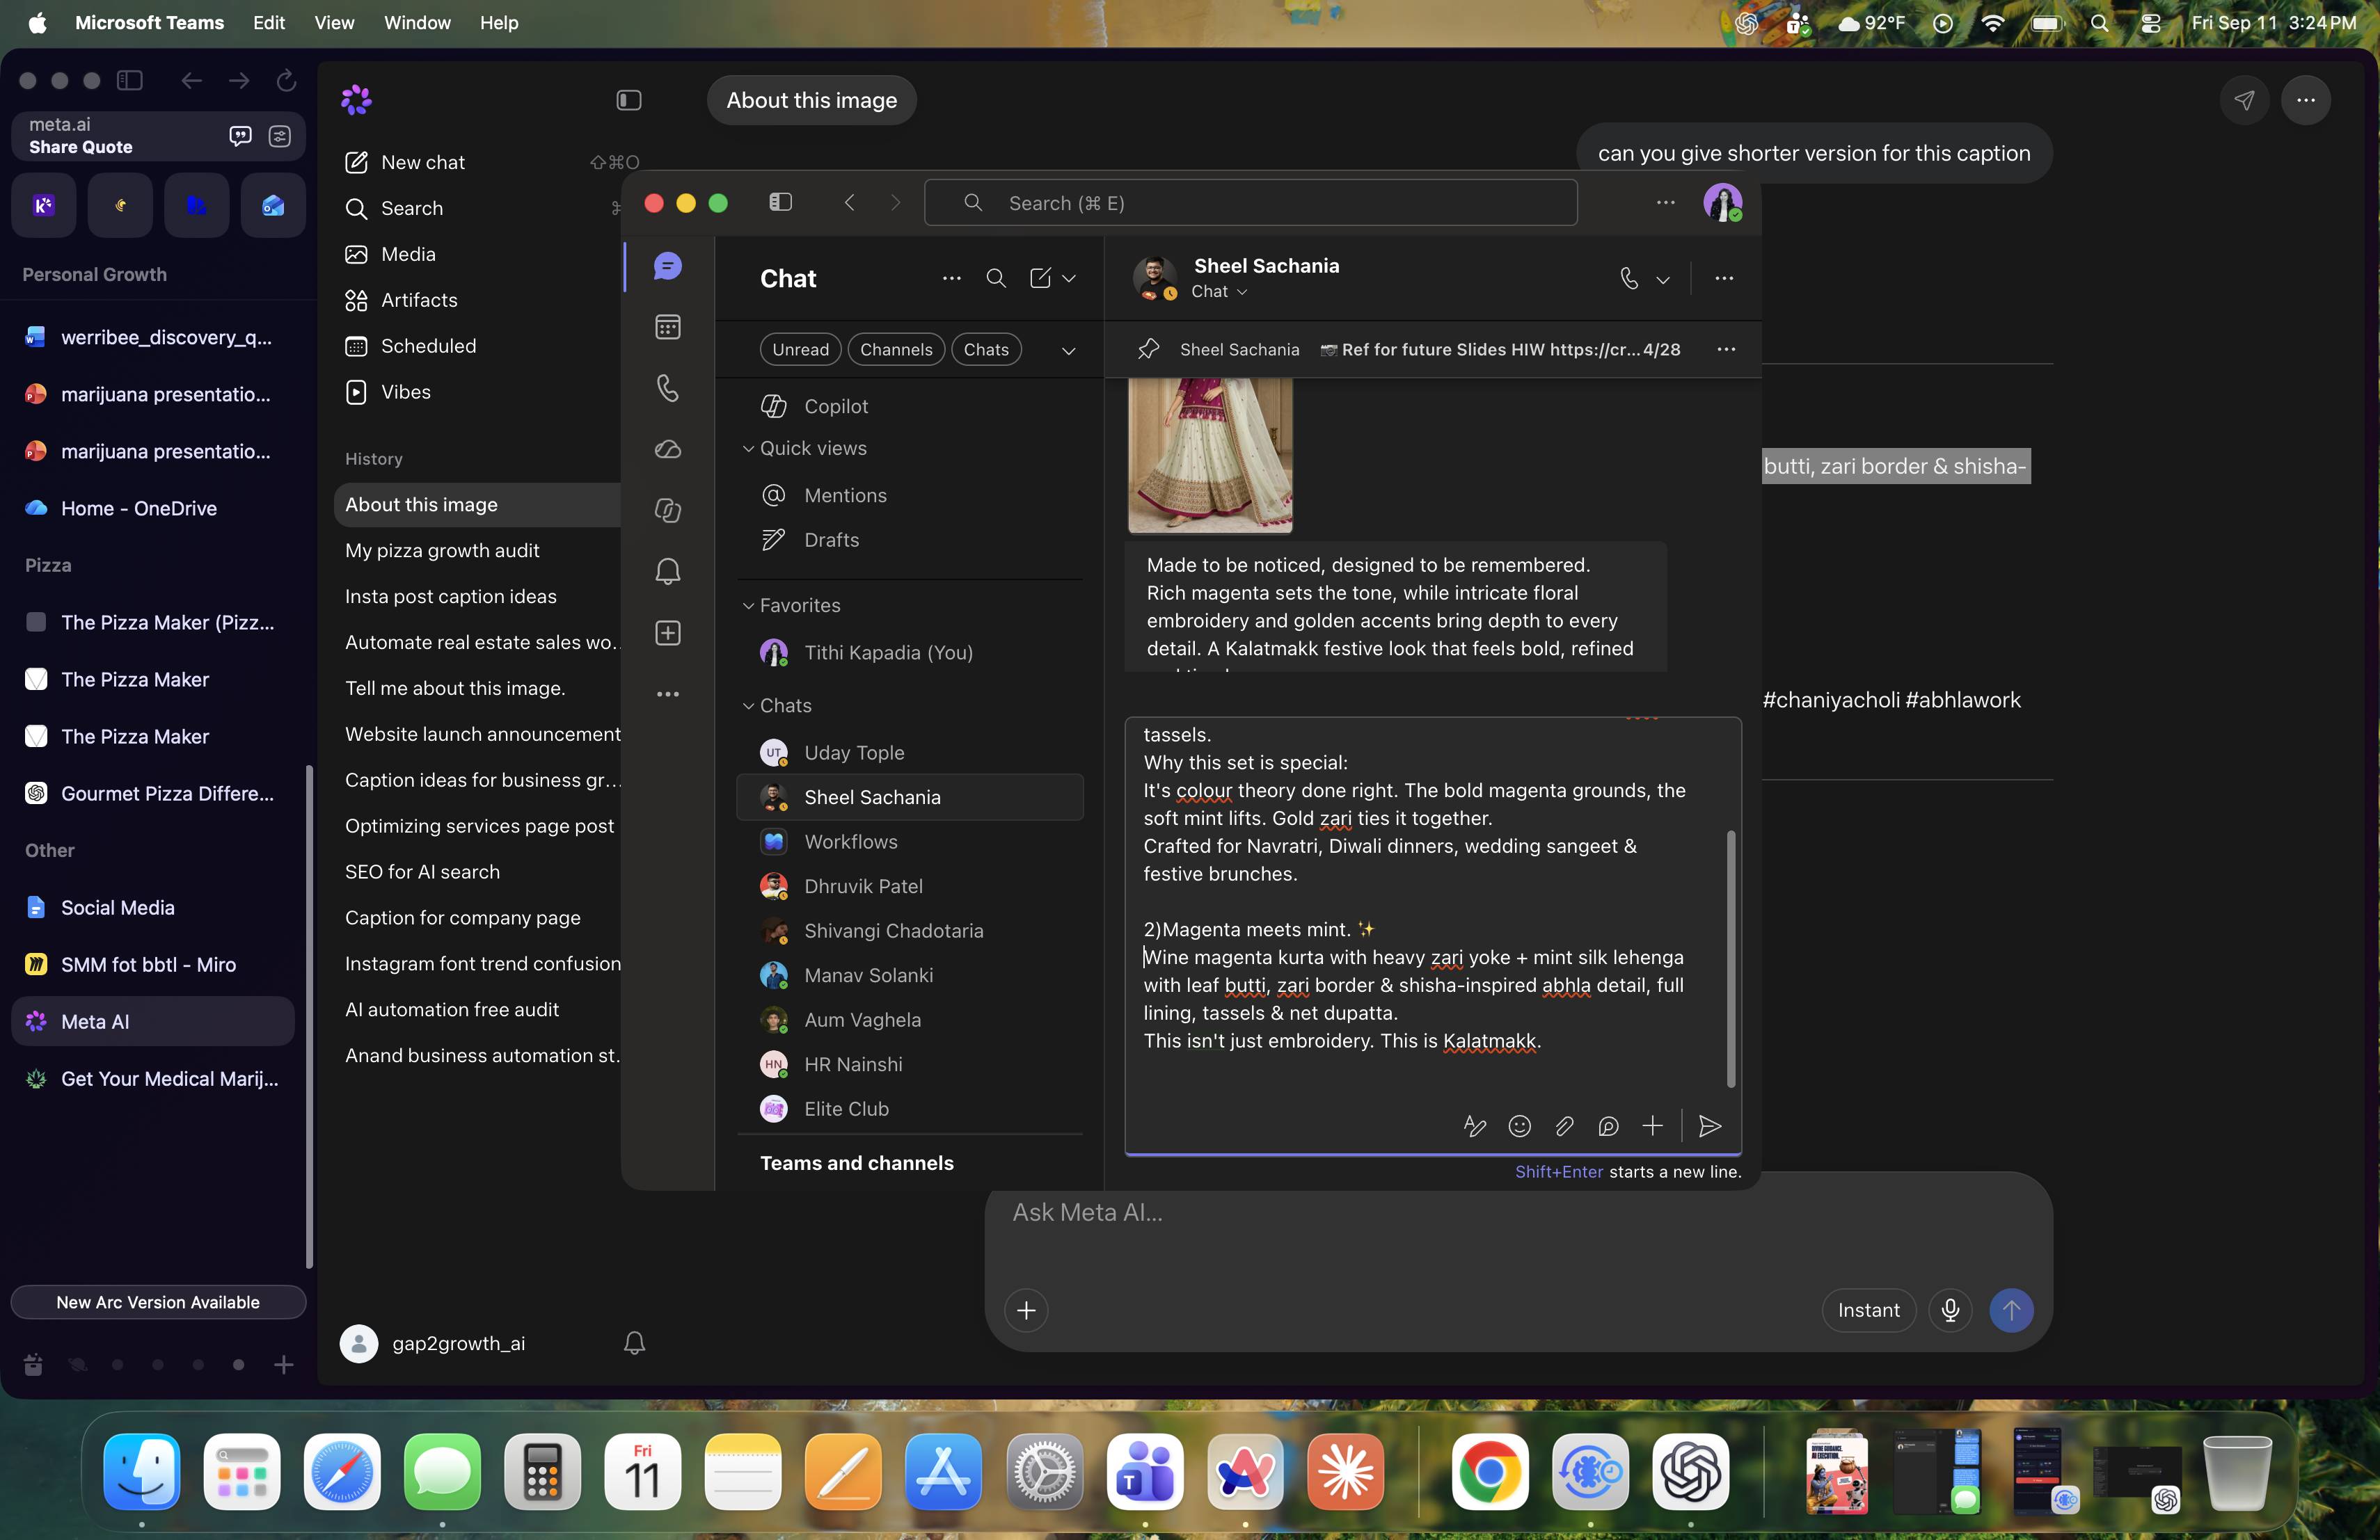Viewport: 2380px width, 1540px height.
Task: Collapse the Favorites section
Action: (748, 606)
